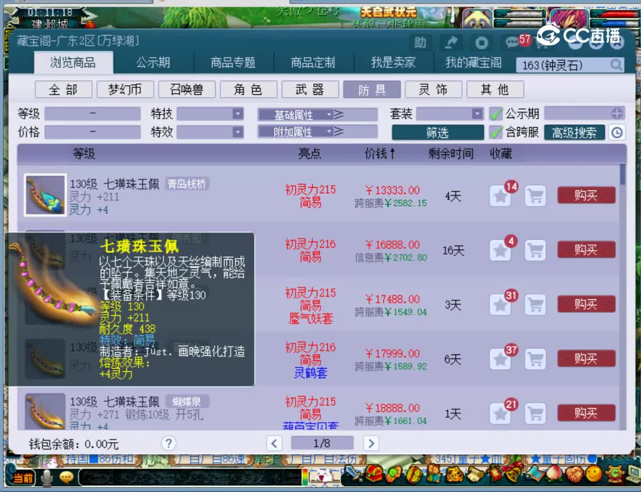This screenshot has height=492, width=641.
Task: Favorite the ¥13333.00 item star
Action: click(500, 196)
